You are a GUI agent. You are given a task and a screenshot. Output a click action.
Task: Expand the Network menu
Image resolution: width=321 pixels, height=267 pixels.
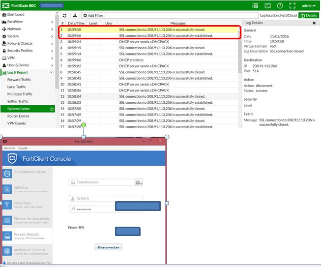coord(28,29)
